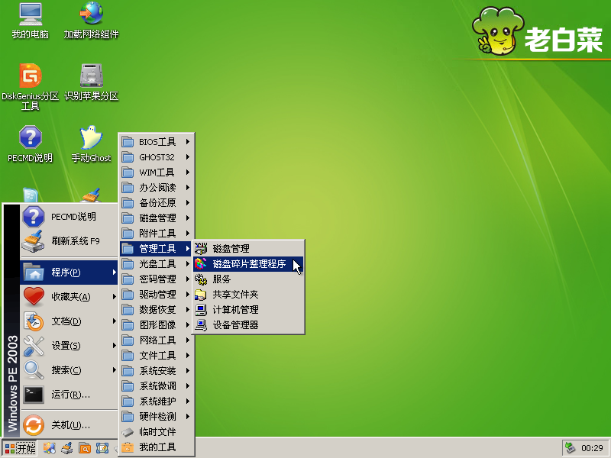Open 设备管理器 item
This screenshot has width=611, height=458.
[248, 325]
